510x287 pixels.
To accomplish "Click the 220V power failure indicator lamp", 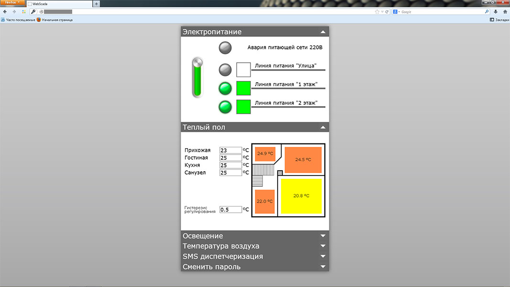I will click(x=225, y=48).
